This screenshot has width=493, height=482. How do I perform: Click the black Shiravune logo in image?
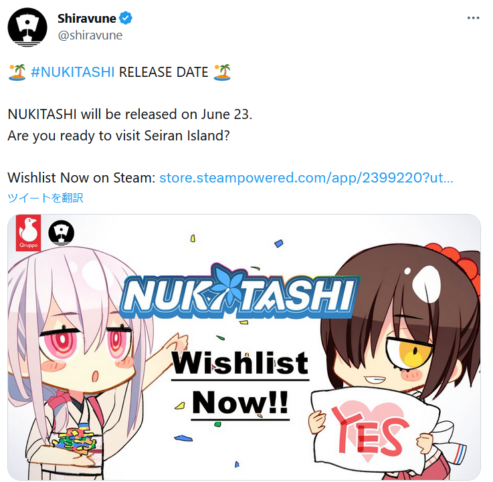point(62,233)
